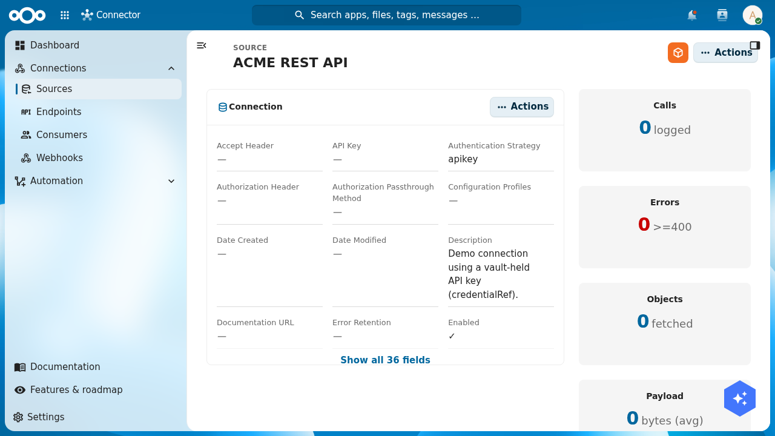Click the Objects fetched stat card

(x=665, y=324)
